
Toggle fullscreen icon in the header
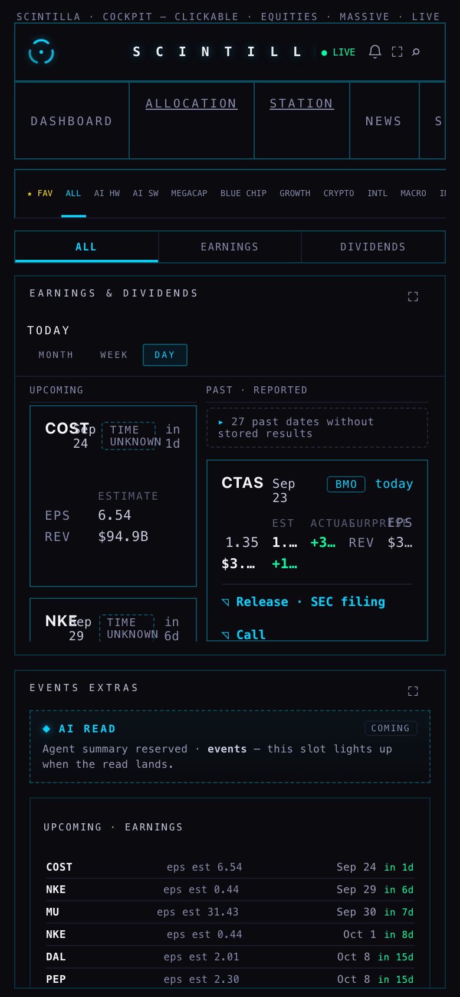(397, 52)
